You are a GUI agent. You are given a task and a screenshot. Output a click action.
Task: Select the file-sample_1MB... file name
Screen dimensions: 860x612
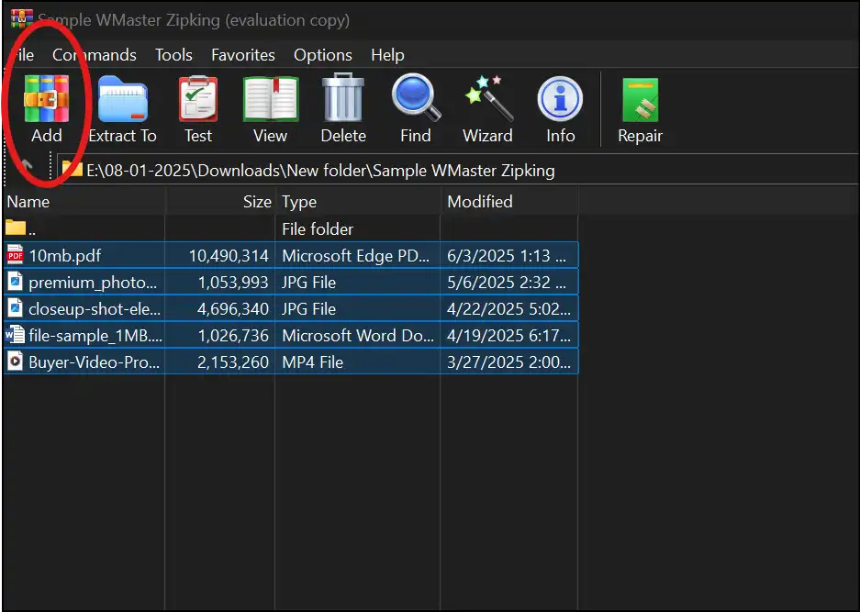tap(95, 336)
